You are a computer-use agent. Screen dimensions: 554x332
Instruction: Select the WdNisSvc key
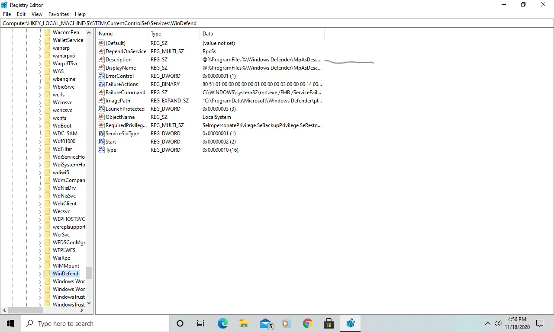pos(64,196)
